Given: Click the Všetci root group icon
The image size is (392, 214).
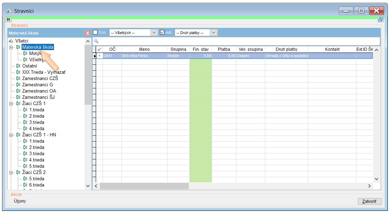Looking at the screenshot, I should click(11, 41).
